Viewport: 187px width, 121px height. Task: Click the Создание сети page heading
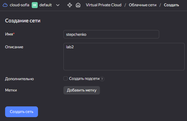point(23,21)
